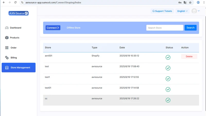This screenshot has height=116, width=206.
Task: Select the store named cc
Action: [x=46, y=98]
